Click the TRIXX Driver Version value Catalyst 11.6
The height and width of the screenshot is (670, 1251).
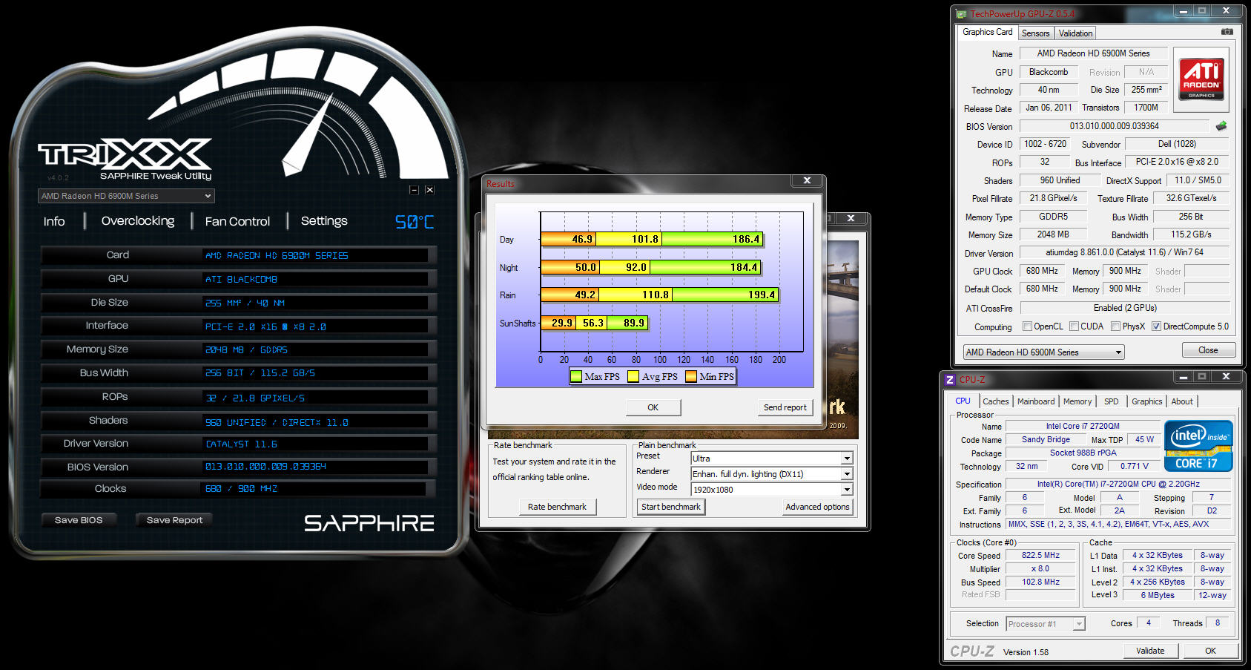tap(314, 444)
